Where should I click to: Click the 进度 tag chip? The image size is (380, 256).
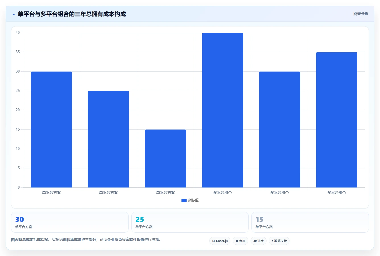pyautogui.click(x=258, y=241)
